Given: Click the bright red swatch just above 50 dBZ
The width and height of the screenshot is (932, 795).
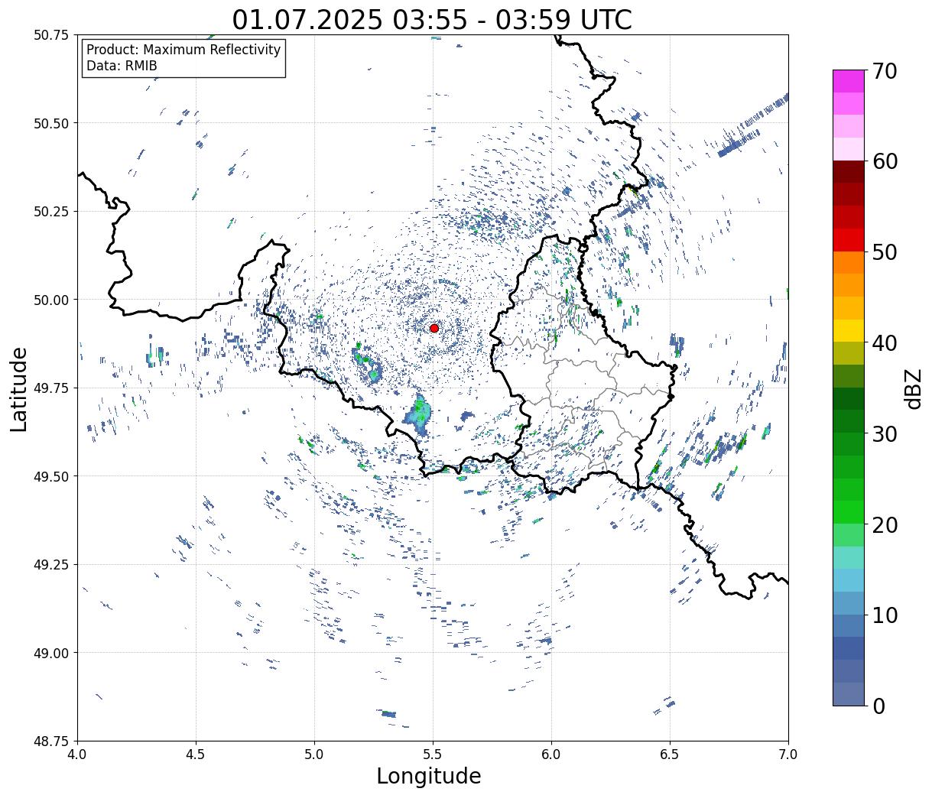Looking at the screenshot, I should point(849,240).
